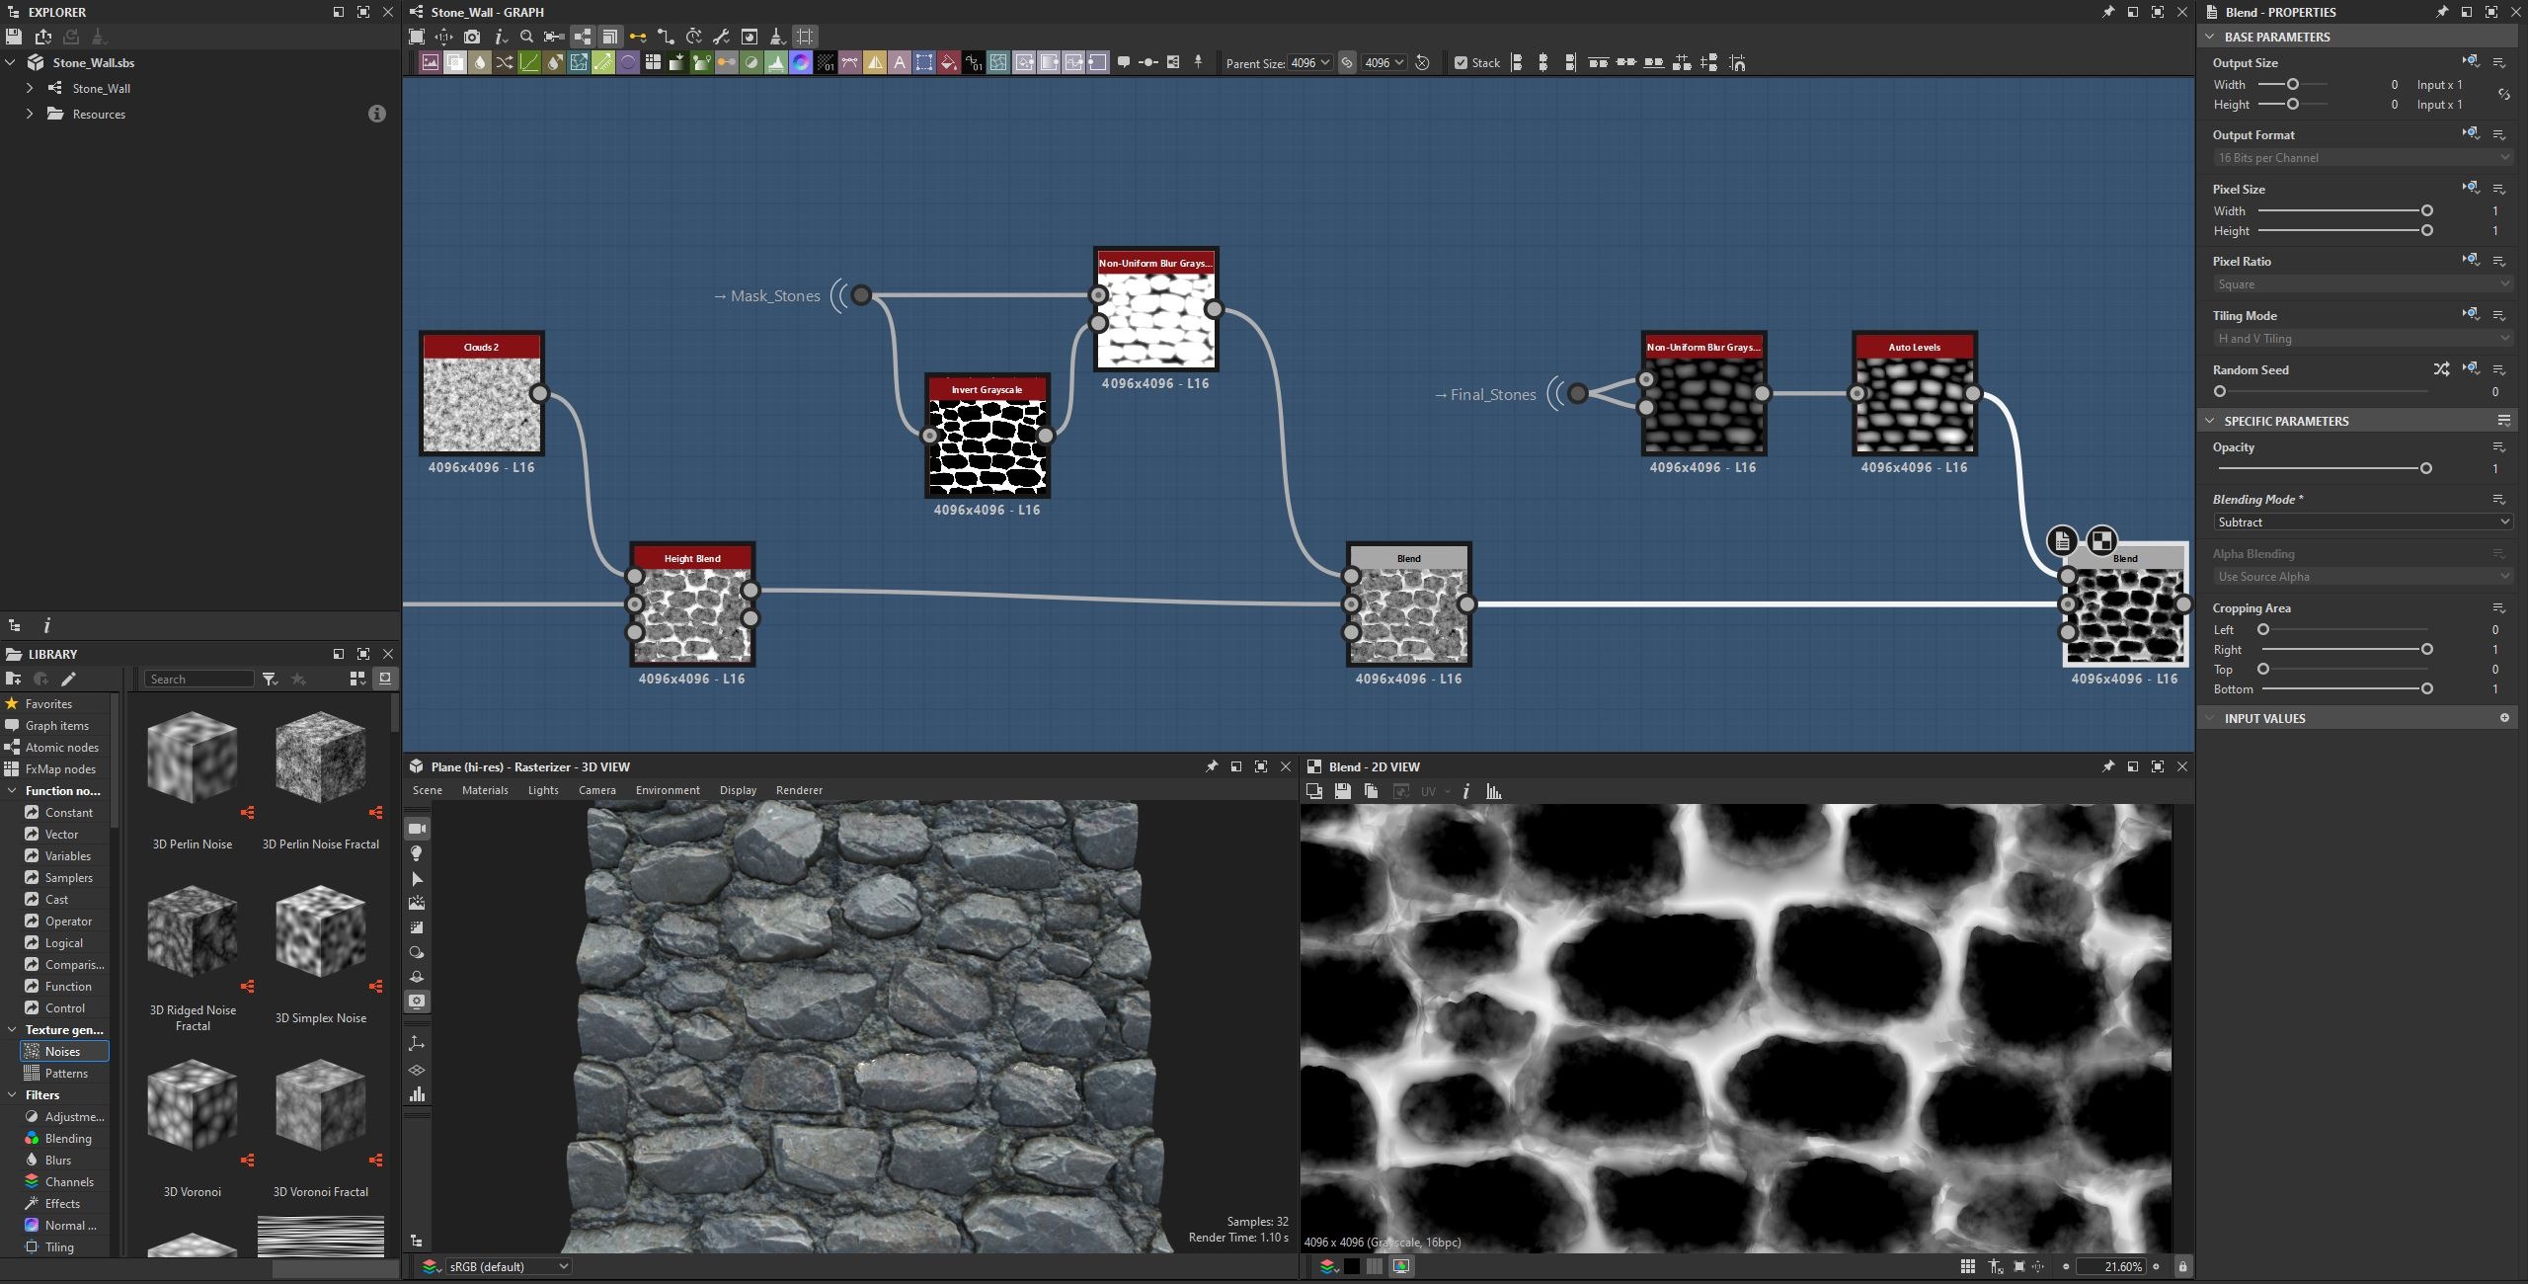Collapse the BASE PARAMETERS section
The height and width of the screenshot is (1284, 2528).
coord(2210,37)
